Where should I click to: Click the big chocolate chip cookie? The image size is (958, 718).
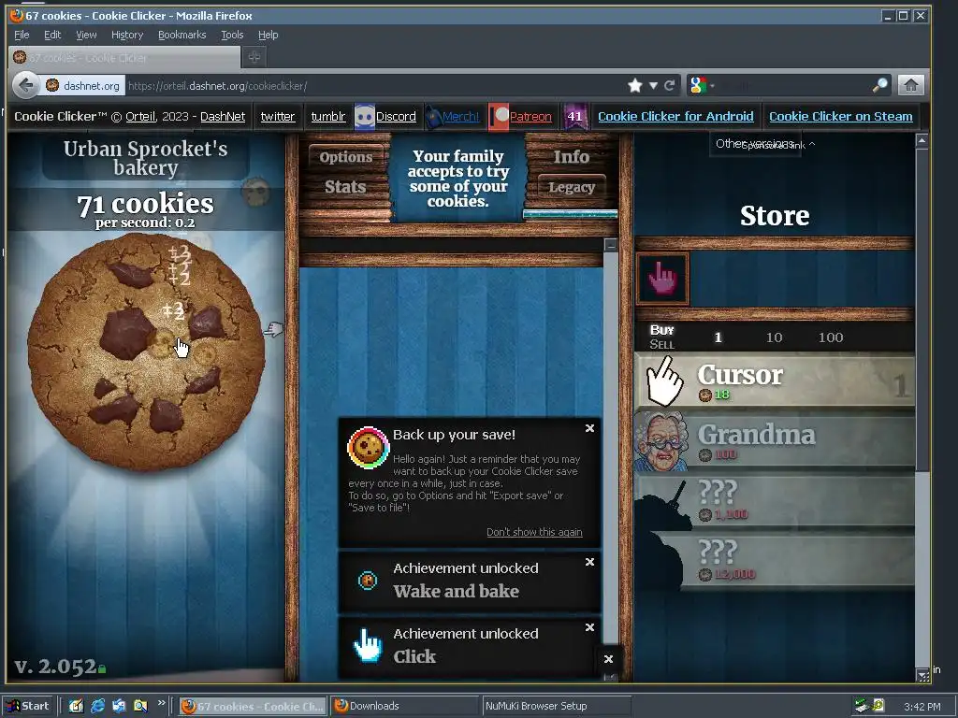pyautogui.click(x=147, y=352)
